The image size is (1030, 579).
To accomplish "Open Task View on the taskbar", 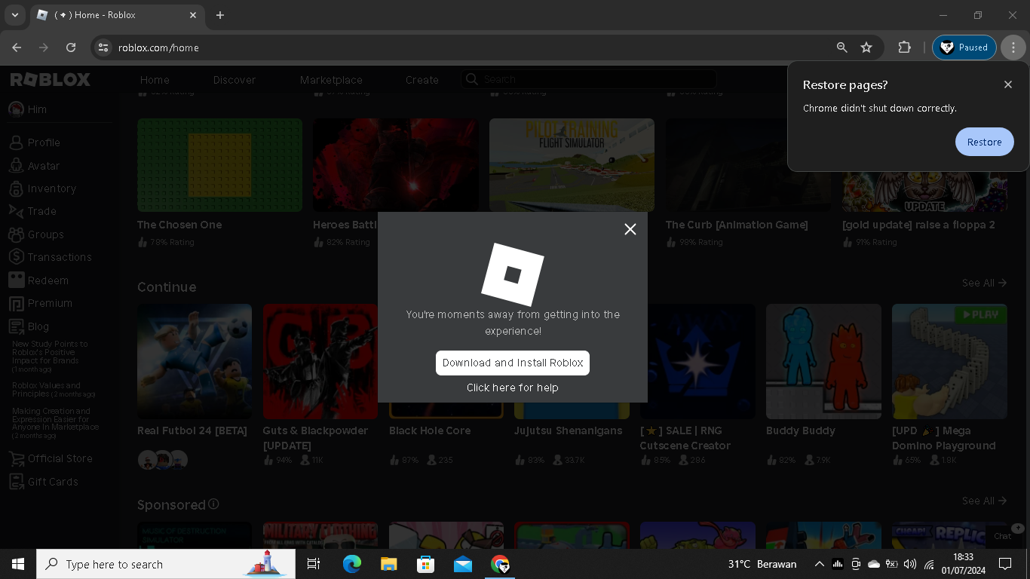I will tap(314, 564).
